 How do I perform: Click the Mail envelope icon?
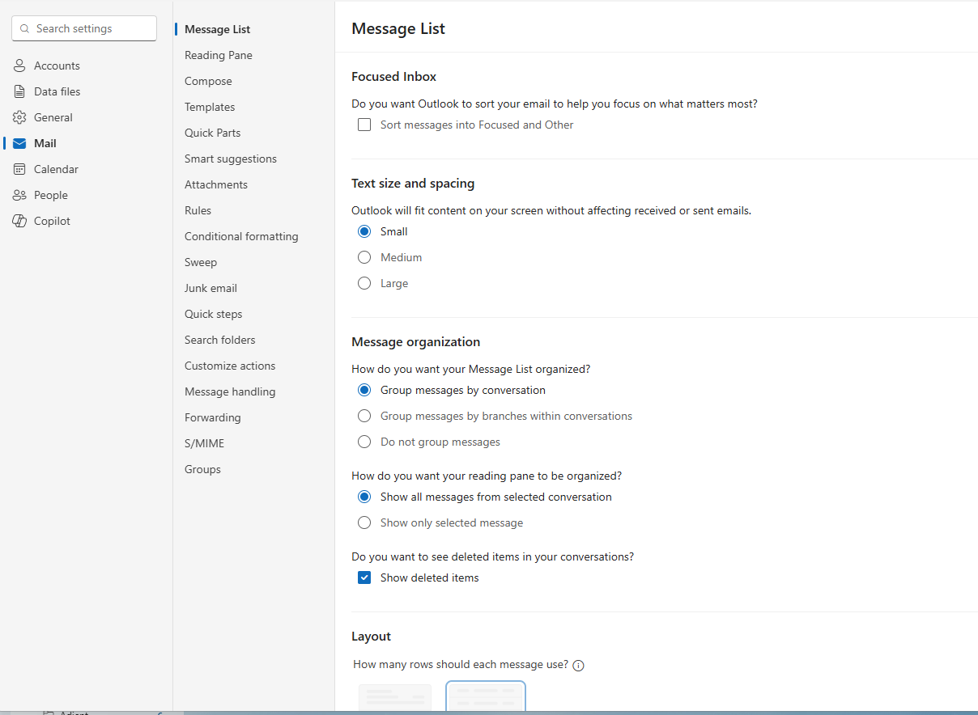(19, 143)
